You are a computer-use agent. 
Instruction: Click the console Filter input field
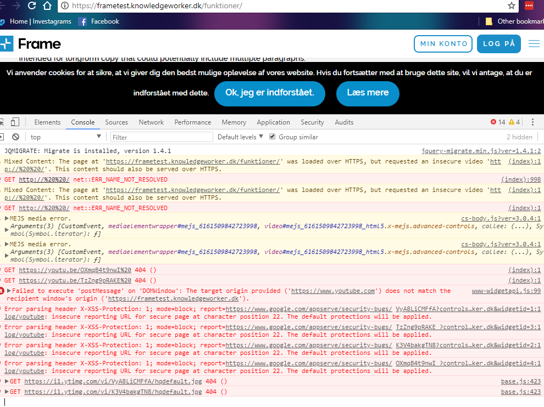(162, 137)
